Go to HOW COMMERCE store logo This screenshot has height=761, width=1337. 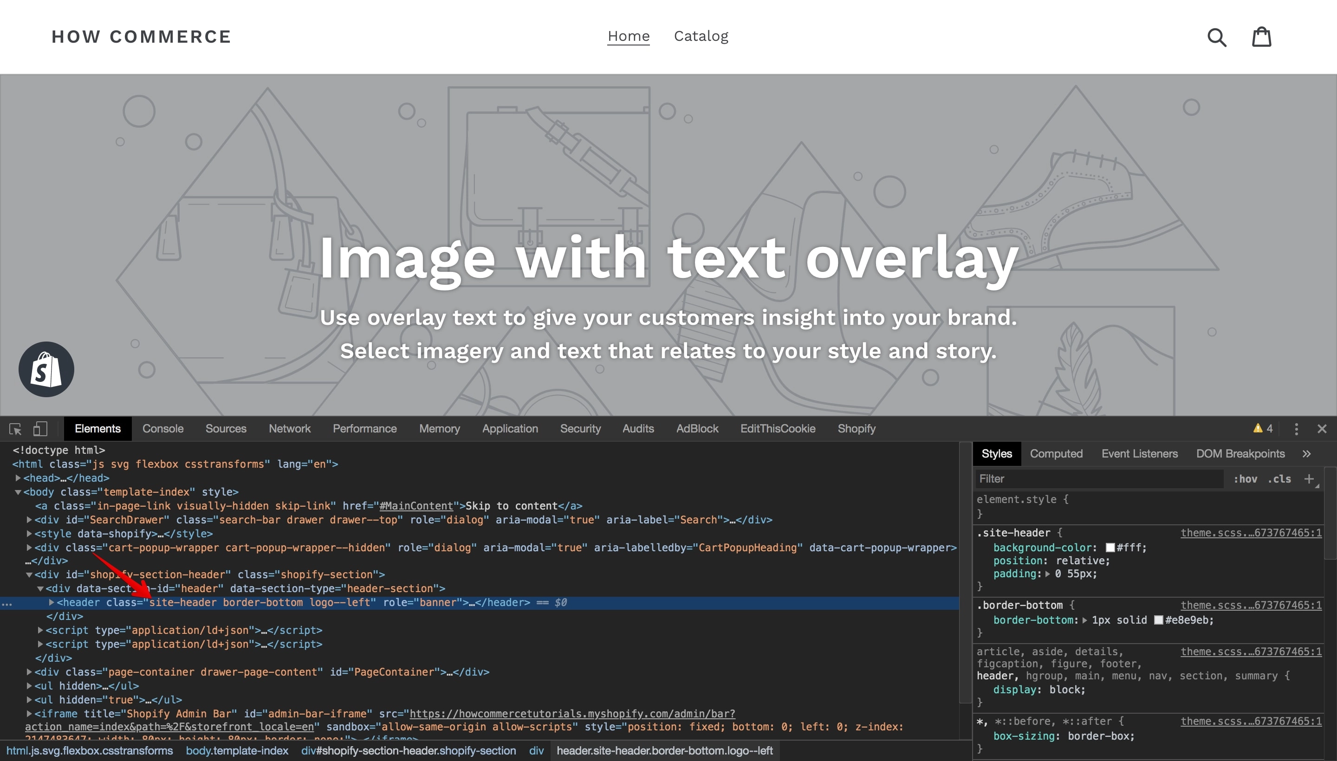tap(141, 37)
